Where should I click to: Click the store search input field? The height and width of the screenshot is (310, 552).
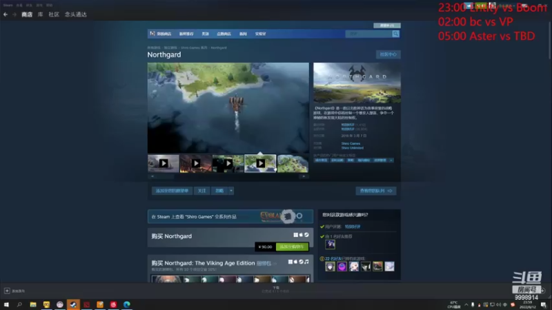368,34
